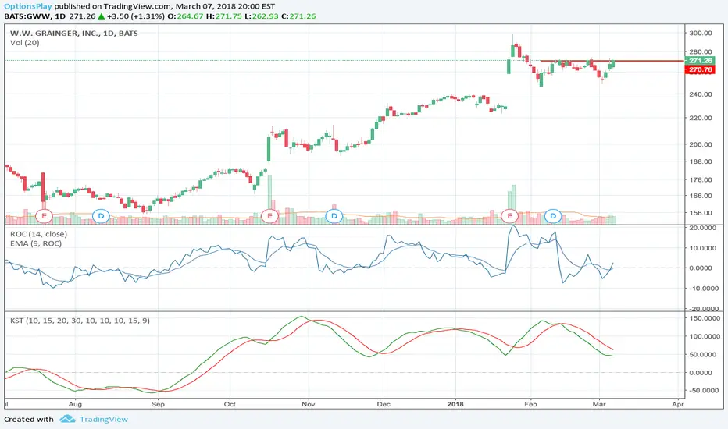Click the 300.00 price axis label
Image resolution: width=728 pixels, height=429 pixels.
[701, 33]
